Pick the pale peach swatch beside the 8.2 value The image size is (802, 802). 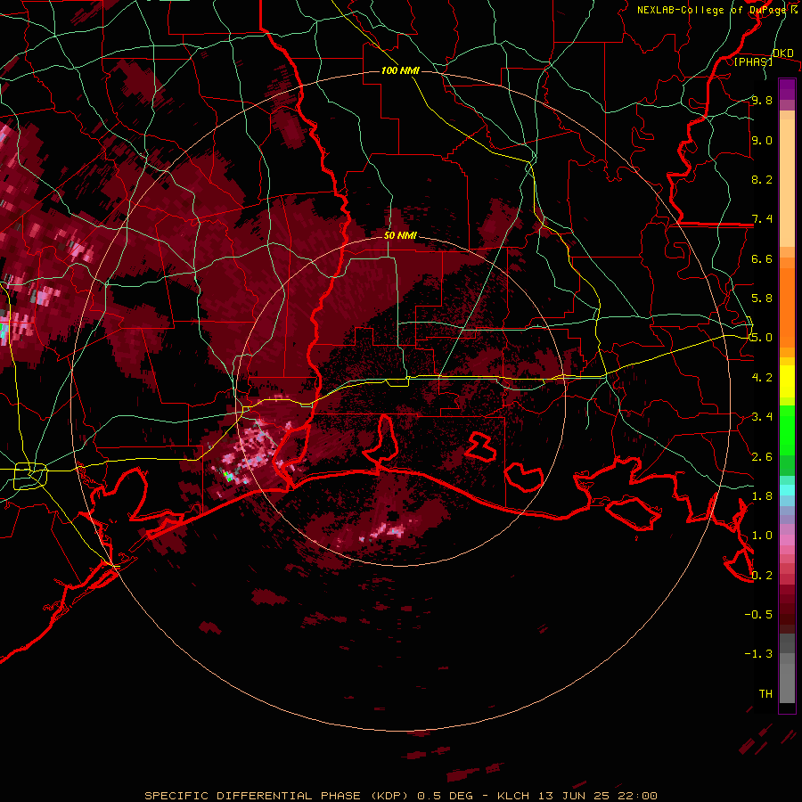click(787, 183)
